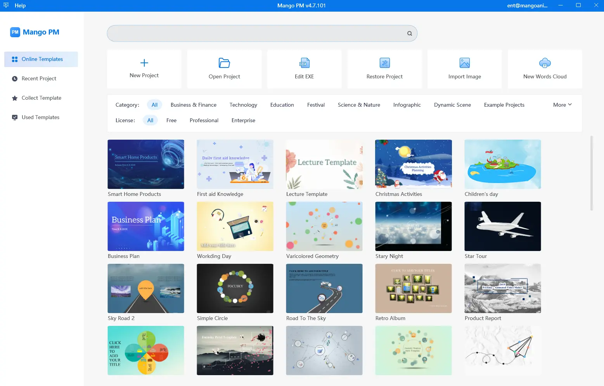
Task: Create a New Project
Action: tap(144, 69)
